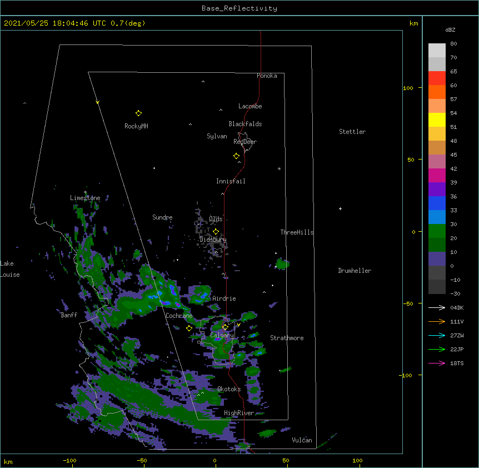The height and width of the screenshot is (468, 479).
Task: Click the yellow marker west of Calgary
Action: coord(189,328)
